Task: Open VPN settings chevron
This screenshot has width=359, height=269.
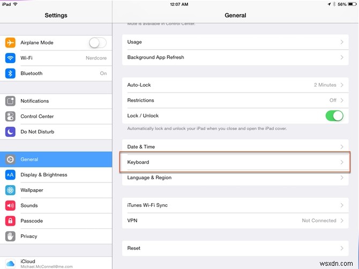Action: click(x=342, y=220)
